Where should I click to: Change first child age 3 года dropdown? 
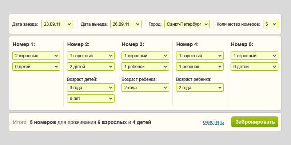pos(91,88)
